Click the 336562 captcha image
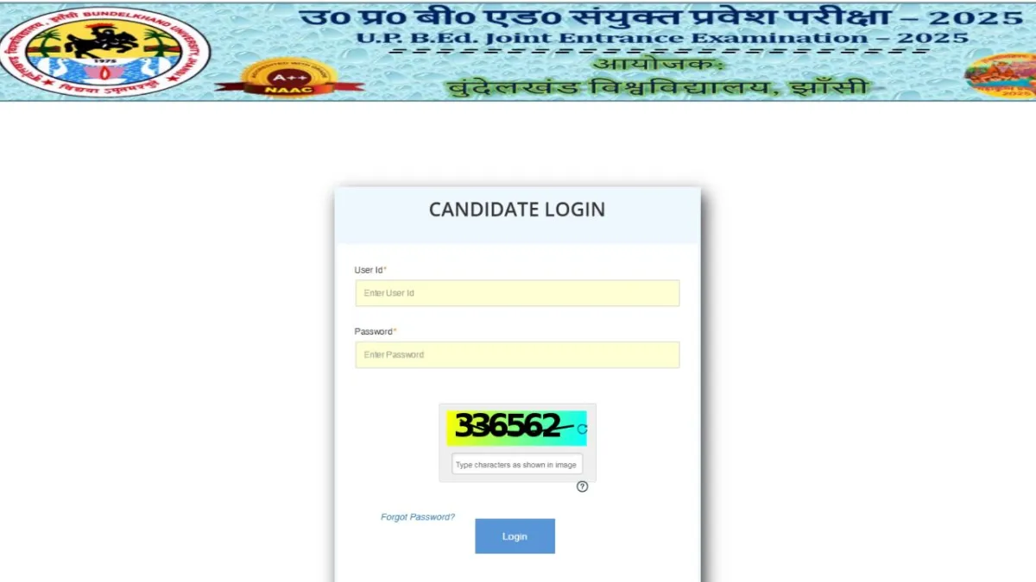Screen dimensions: 1036x582 511,428
